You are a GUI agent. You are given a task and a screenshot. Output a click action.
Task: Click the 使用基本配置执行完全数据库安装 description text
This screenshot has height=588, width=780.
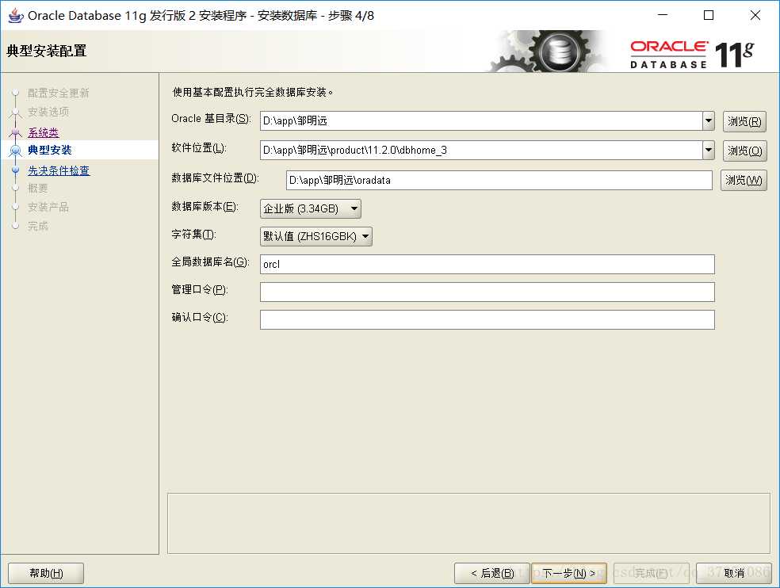point(253,92)
